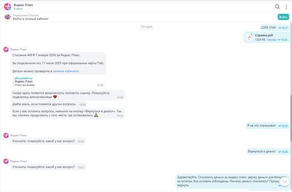292x192 pixels.
Task: Open the three-dot chat menu
Action: coord(287,7)
